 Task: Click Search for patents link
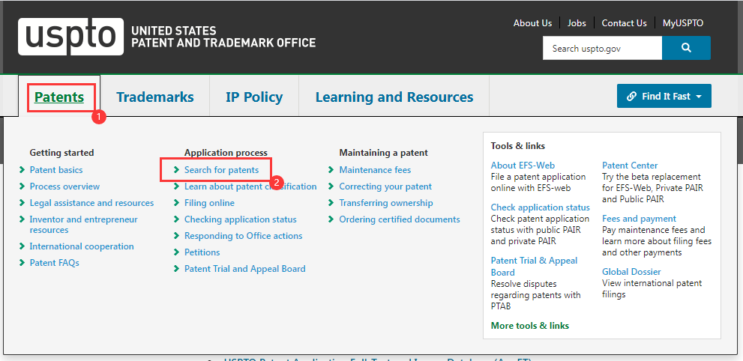221,170
